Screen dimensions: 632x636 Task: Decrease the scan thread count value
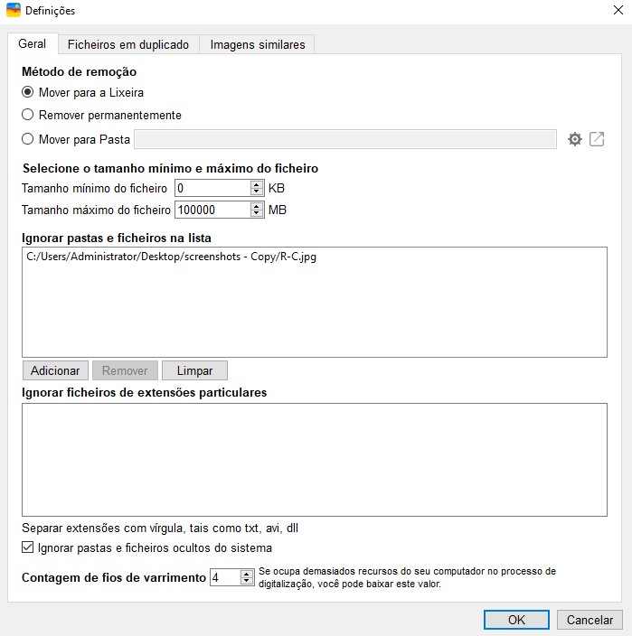click(247, 581)
